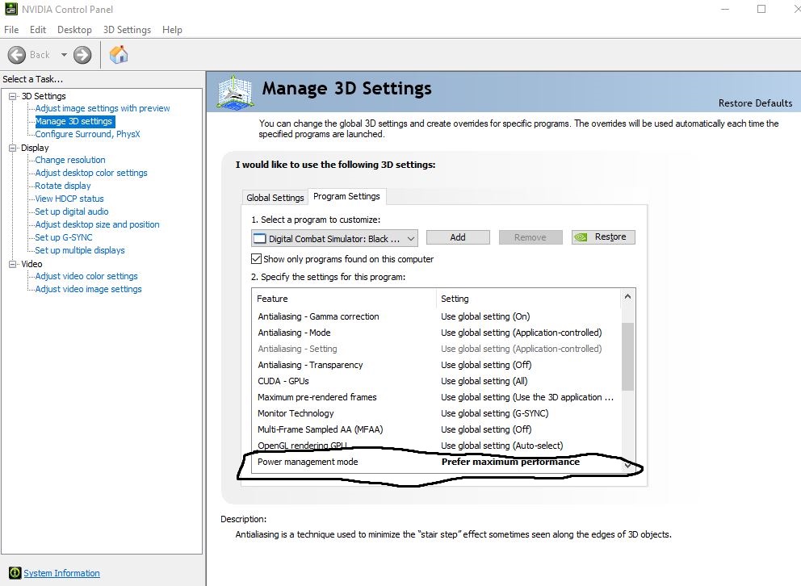Click the NVIDIA logo on Restore button
This screenshot has height=586, width=801.
coord(581,237)
